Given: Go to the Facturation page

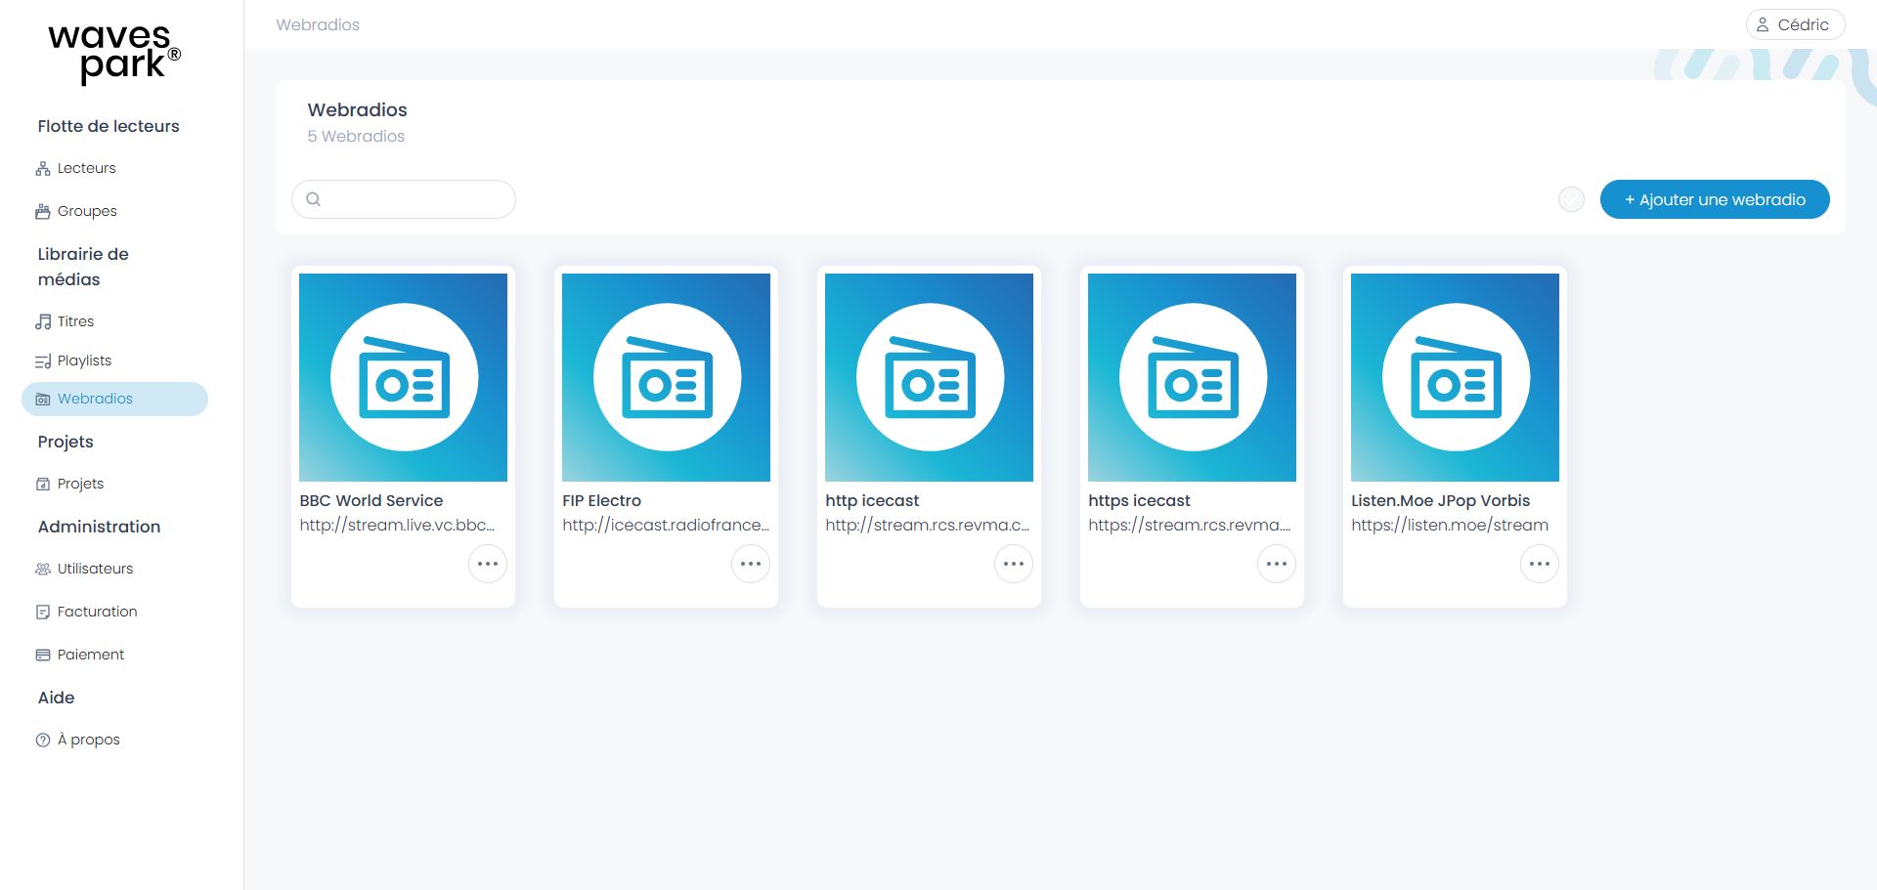Looking at the screenshot, I should click(x=86, y=612).
